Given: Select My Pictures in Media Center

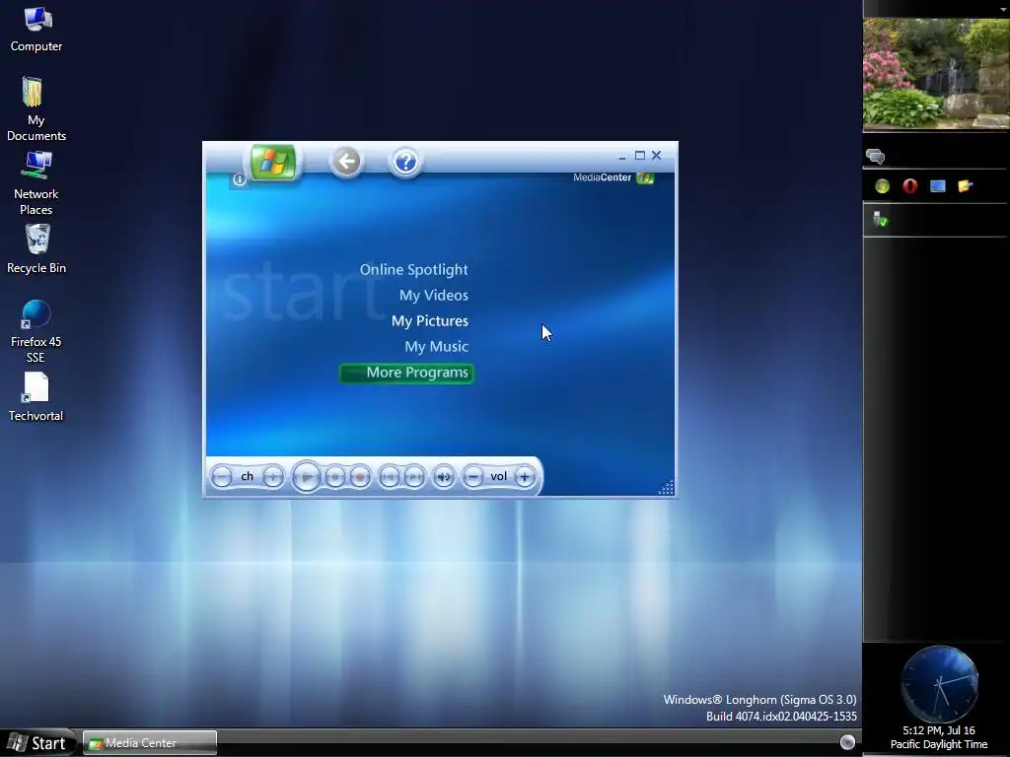Looking at the screenshot, I should pos(430,321).
